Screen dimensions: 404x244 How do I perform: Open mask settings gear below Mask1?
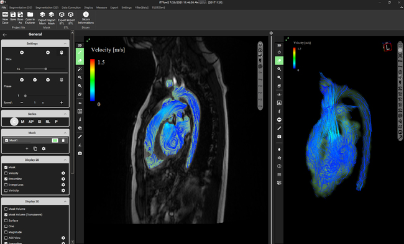[x=44, y=148]
